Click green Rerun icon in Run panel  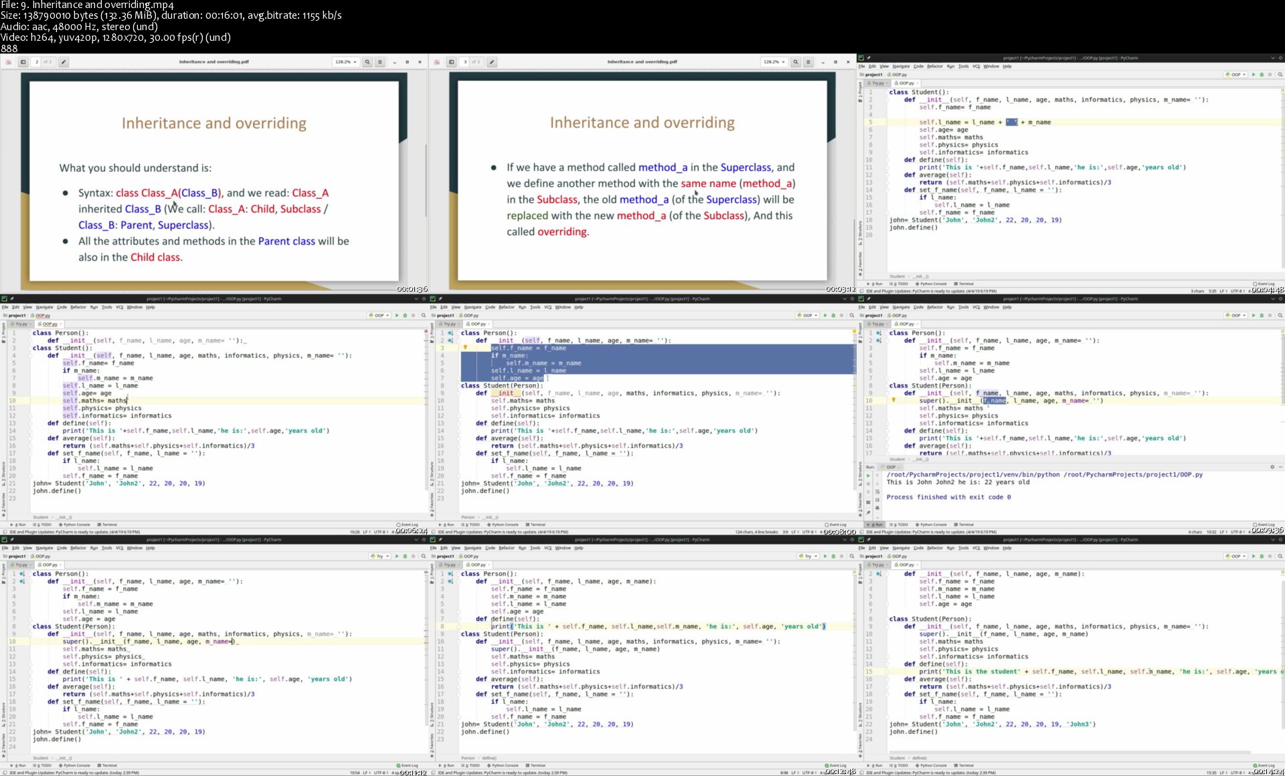point(868,476)
